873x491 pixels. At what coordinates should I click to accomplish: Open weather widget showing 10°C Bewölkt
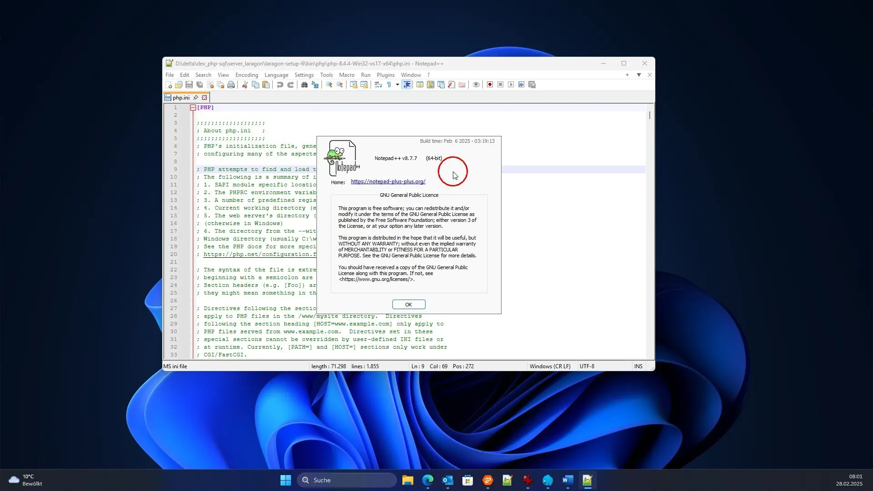pyautogui.click(x=25, y=480)
